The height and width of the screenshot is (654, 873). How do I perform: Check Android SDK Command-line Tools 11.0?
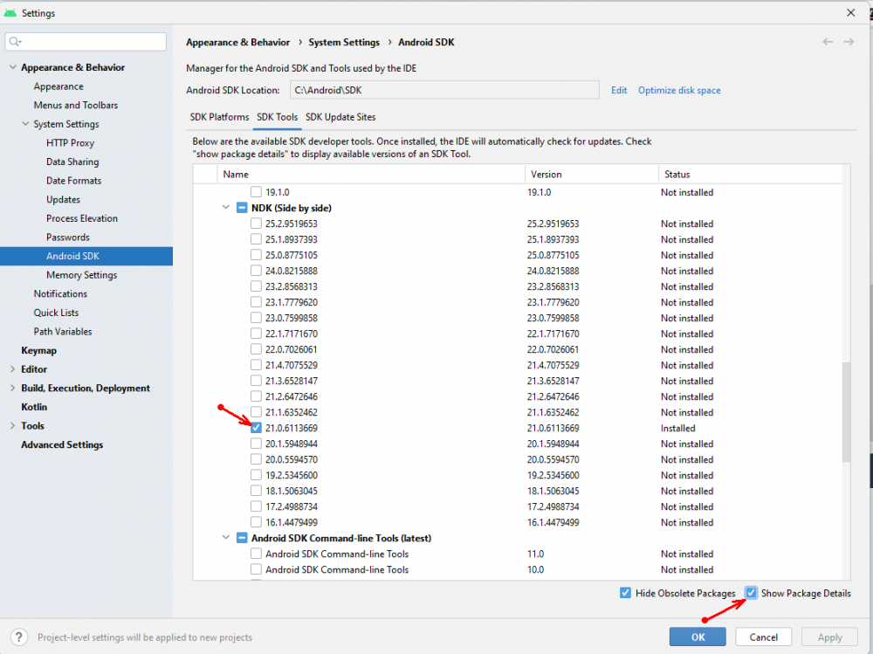(256, 554)
